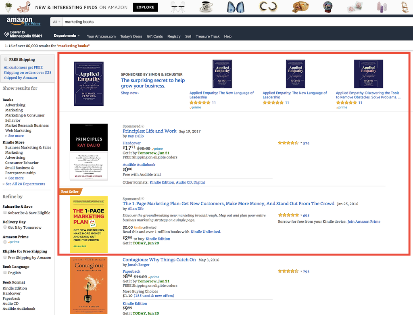This screenshot has width=413, height=315.
Task: Enable the Amazon Prime filter checkbox
Action: click(5, 242)
